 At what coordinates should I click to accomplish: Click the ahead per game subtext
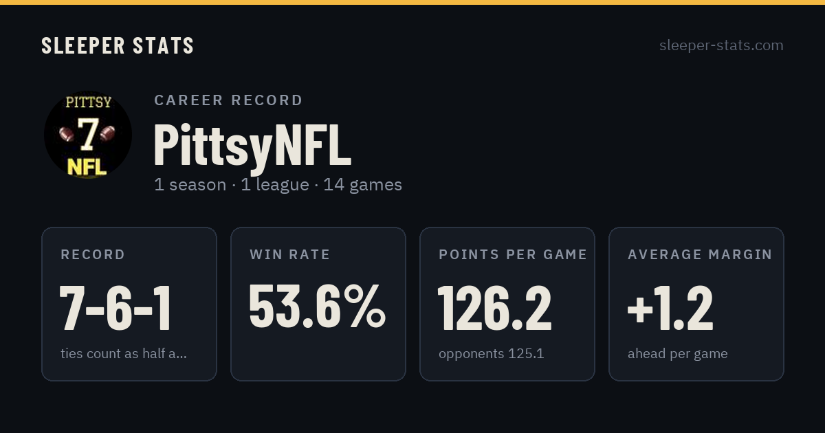coord(677,354)
